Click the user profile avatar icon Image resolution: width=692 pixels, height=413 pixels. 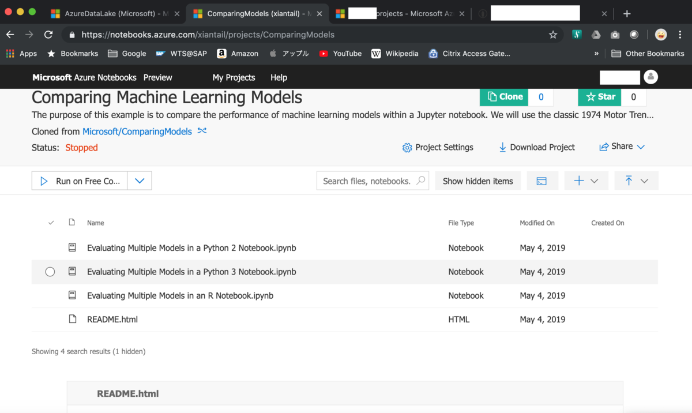click(650, 77)
